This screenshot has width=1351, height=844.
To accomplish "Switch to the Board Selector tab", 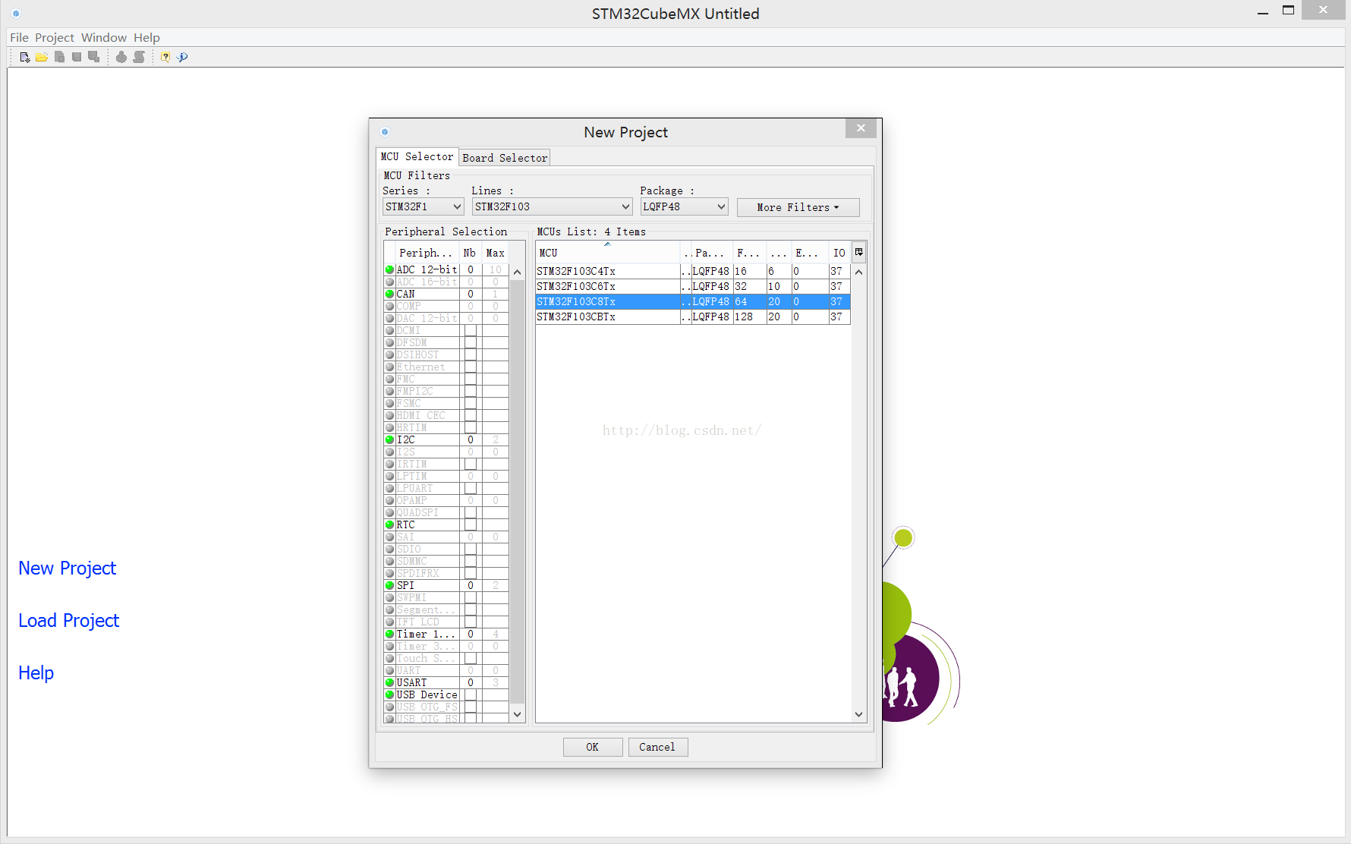I will coord(505,158).
